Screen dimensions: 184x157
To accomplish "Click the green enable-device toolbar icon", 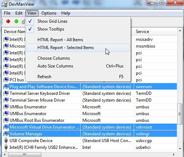I will coord(16,21).
